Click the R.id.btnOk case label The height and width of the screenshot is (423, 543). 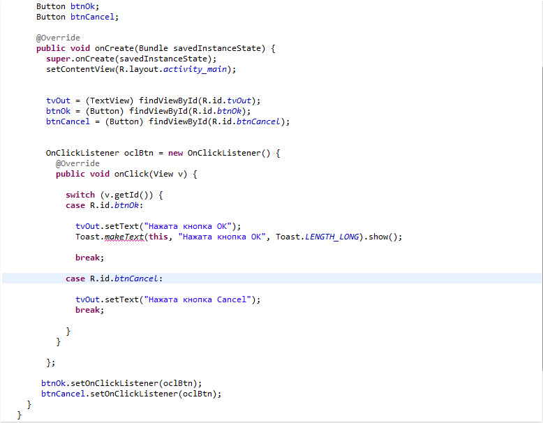click(114, 205)
